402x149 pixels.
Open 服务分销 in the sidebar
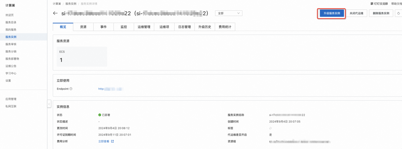[11, 52]
